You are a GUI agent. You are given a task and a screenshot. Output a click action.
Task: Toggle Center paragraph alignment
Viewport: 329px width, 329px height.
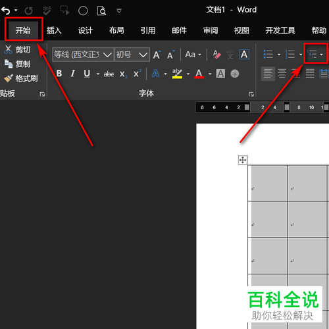[282, 74]
